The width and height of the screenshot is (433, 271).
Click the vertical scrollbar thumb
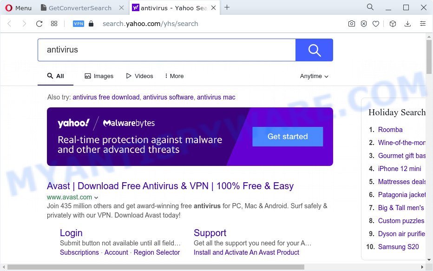click(429, 57)
